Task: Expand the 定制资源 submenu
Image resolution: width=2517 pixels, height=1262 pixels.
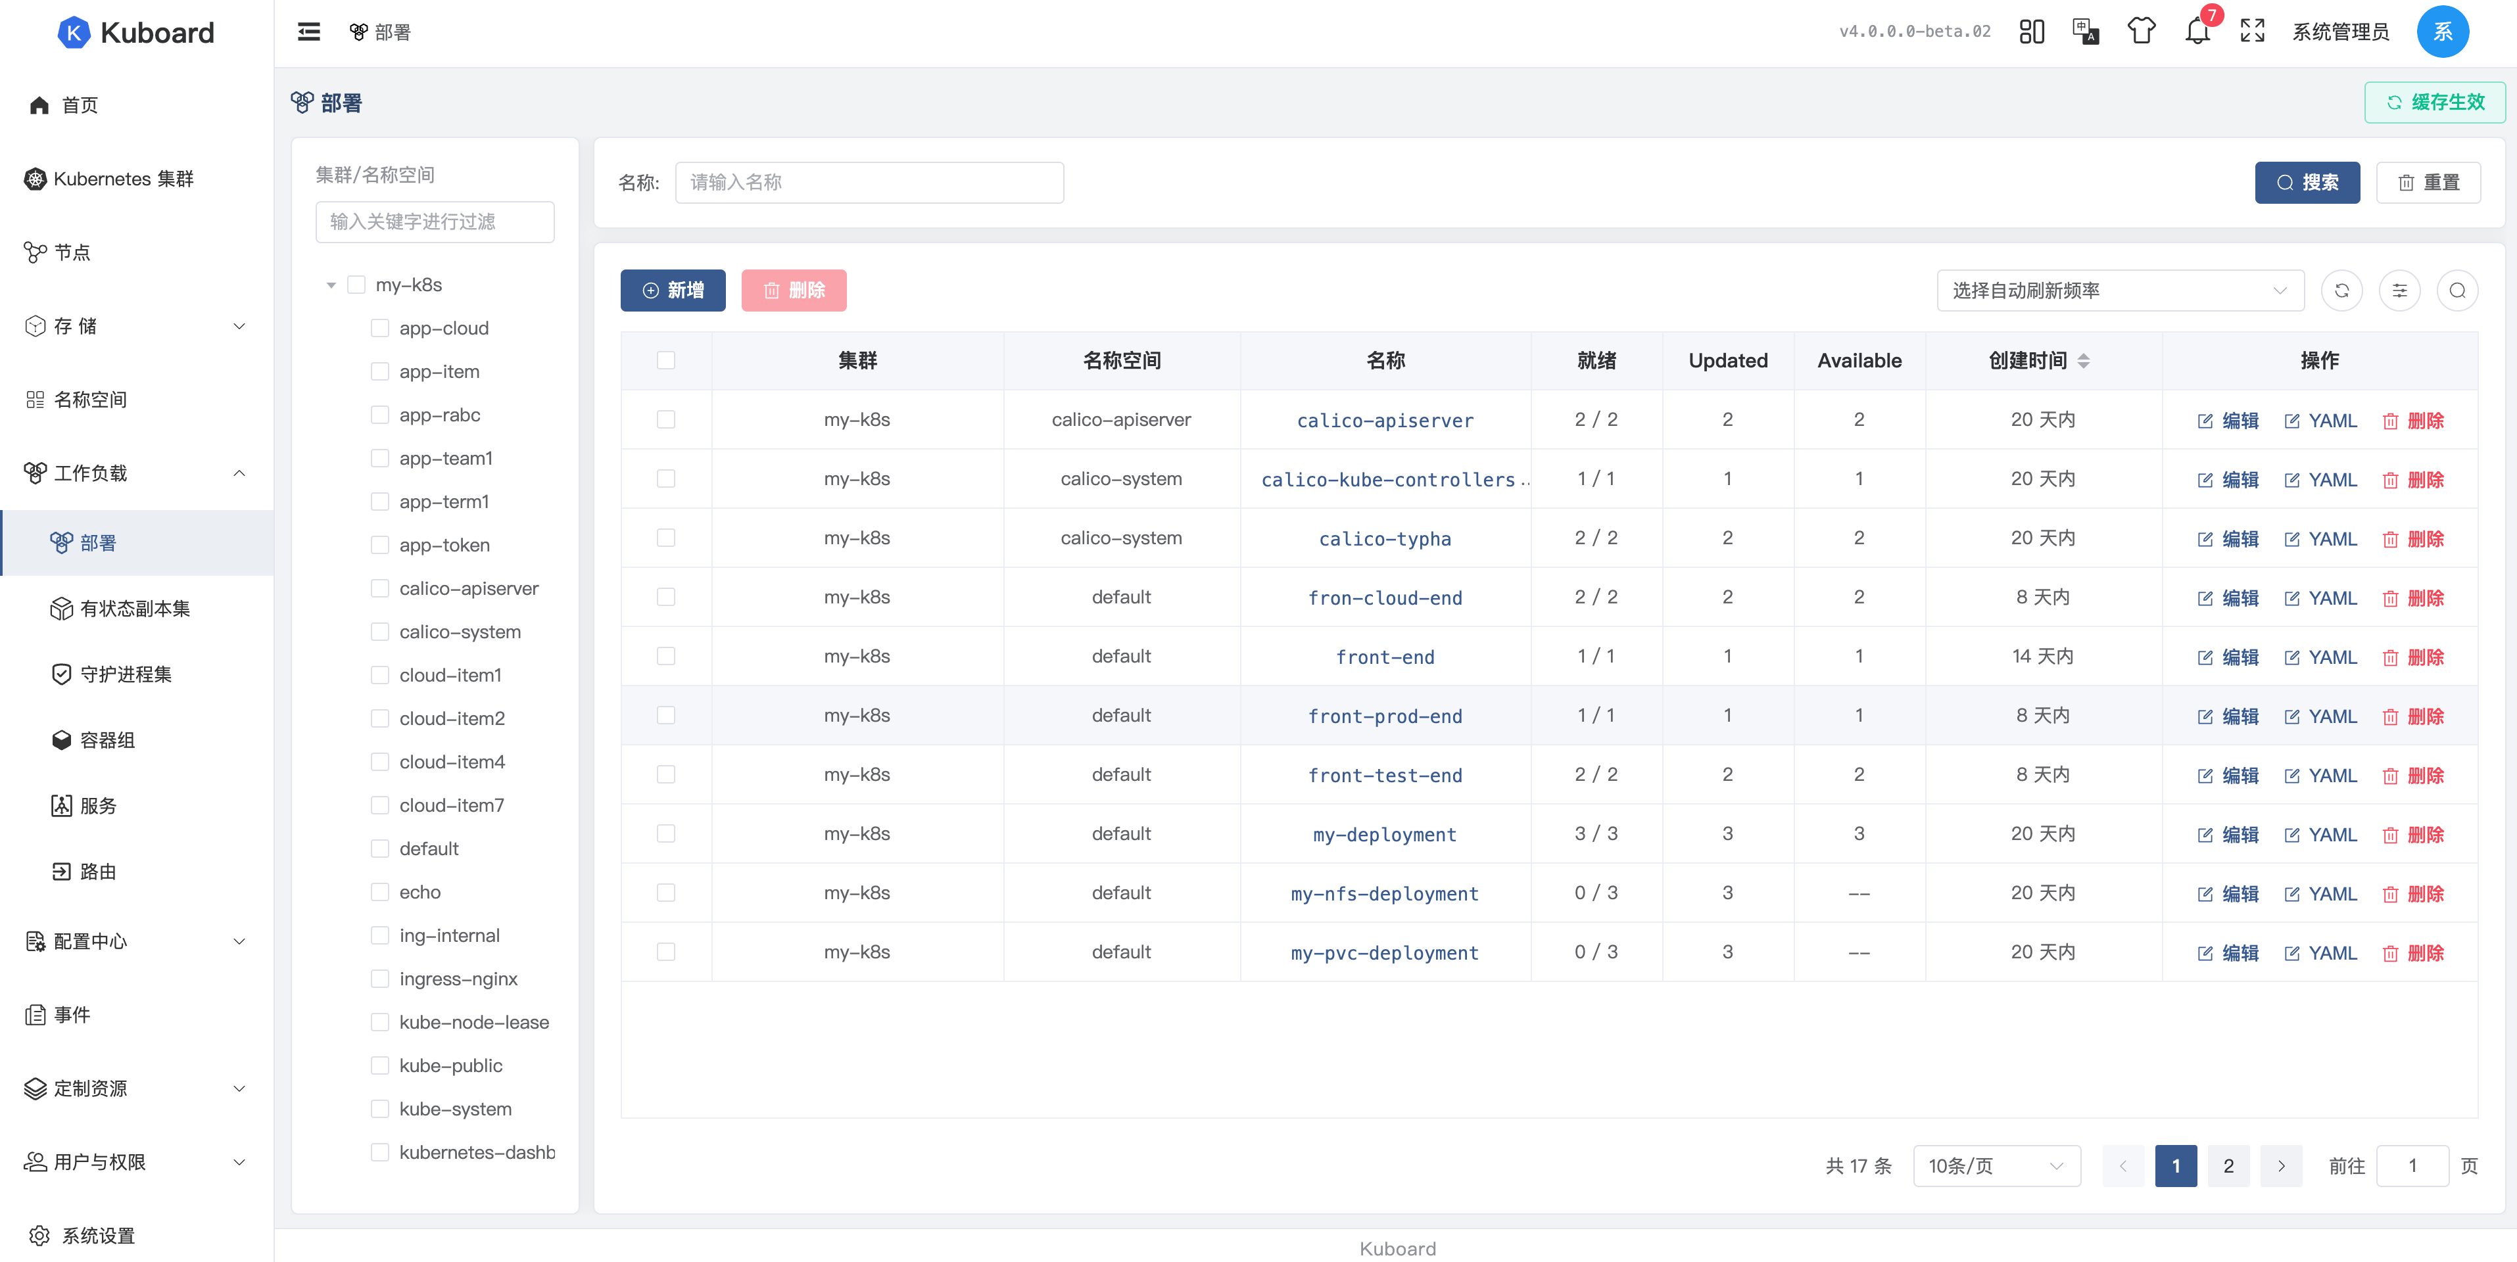Action: tap(137, 1088)
